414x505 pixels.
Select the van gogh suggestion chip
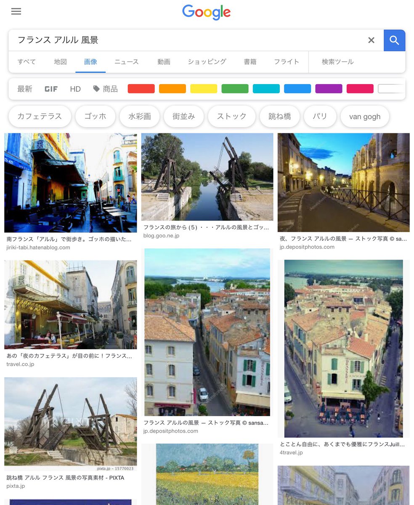pyautogui.click(x=365, y=117)
